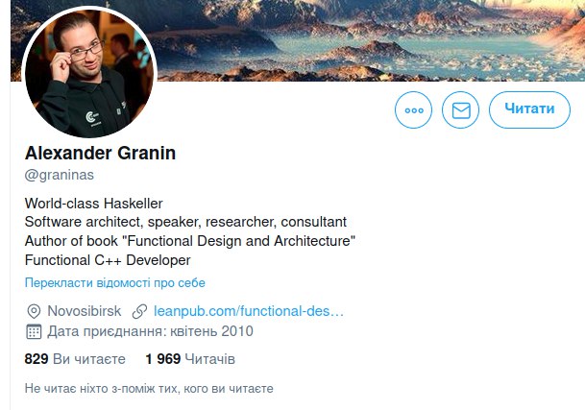Open the 1 969 Читачів followers list
The height and width of the screenshot is (410, 585).
190,359
